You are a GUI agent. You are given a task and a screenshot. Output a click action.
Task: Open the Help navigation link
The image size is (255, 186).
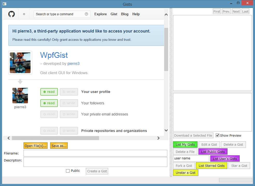coord(136,14)
